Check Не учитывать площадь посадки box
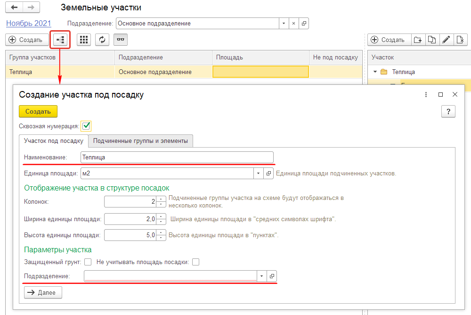 pos(195,262)
